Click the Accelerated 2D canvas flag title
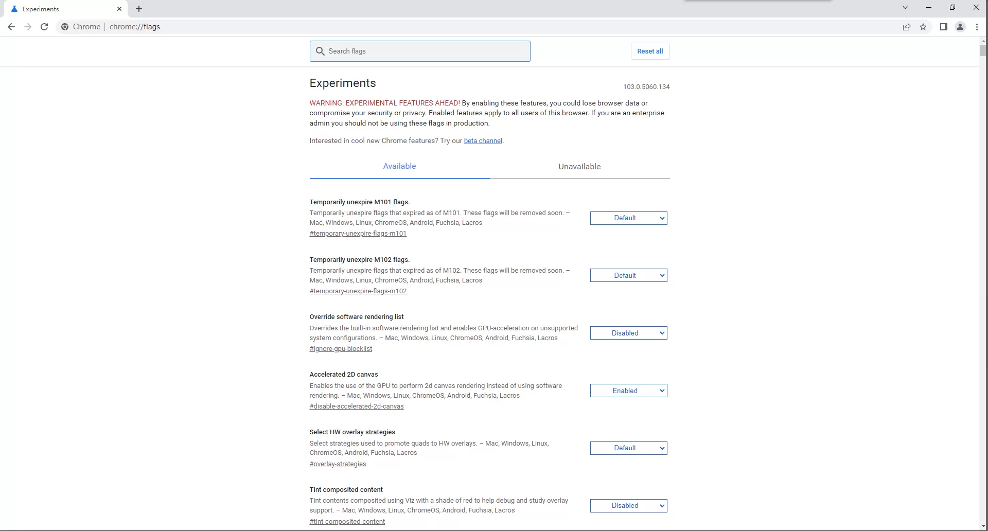 click(x=344, y=375)
